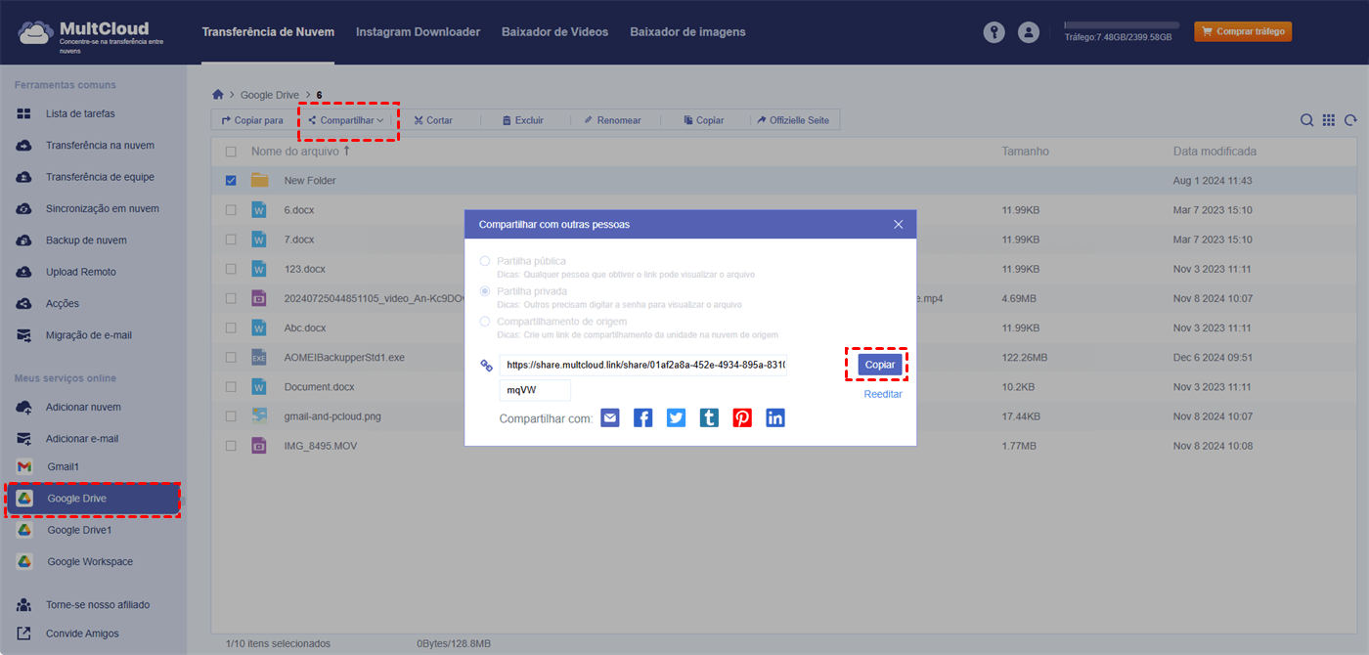
Task: Share link on Pinterest icon
Action: 742,417
